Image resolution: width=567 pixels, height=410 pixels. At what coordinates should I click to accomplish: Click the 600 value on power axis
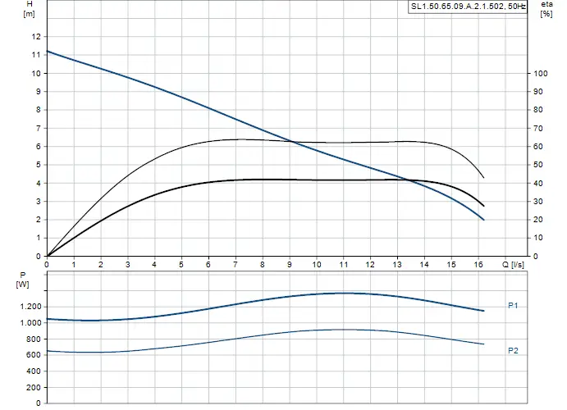point(34,355)
